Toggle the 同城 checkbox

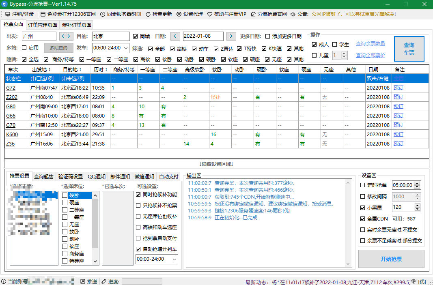click(x=135, y=36)
